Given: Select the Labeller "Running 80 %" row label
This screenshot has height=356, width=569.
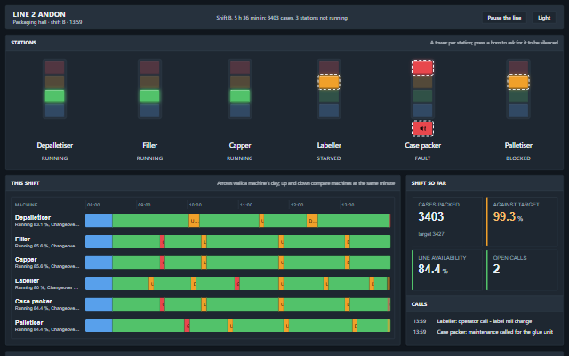Looking at the screenshot, I should click(47, 284).
